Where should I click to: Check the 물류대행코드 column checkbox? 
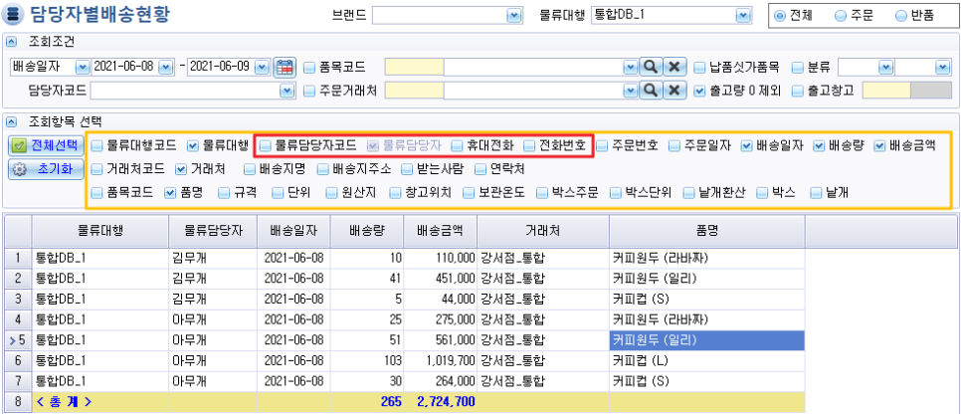tap(96, 145)
